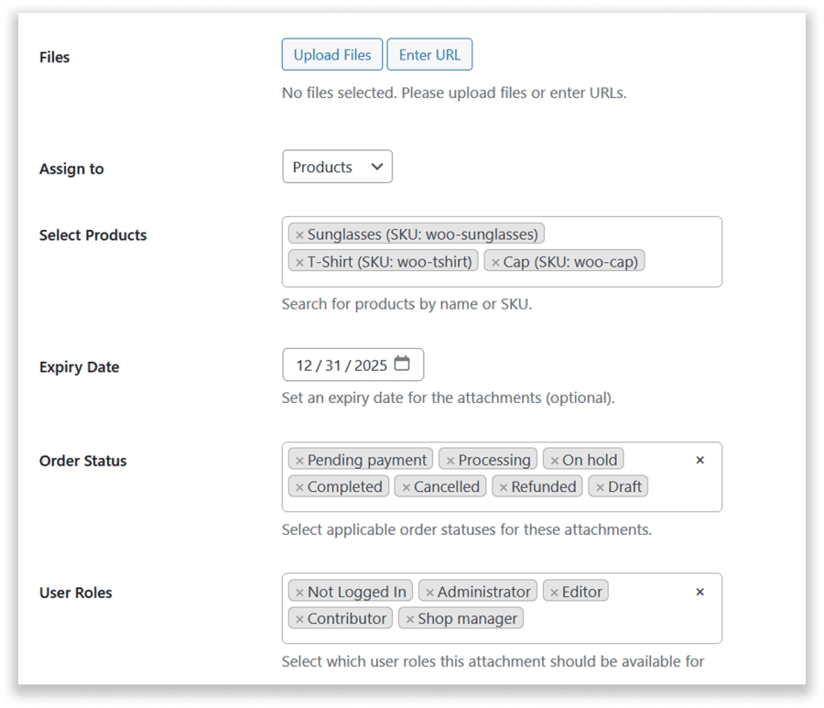Remove the Draft status tag
The width and height of the screenshot is (824, 708).
point(600,487)
